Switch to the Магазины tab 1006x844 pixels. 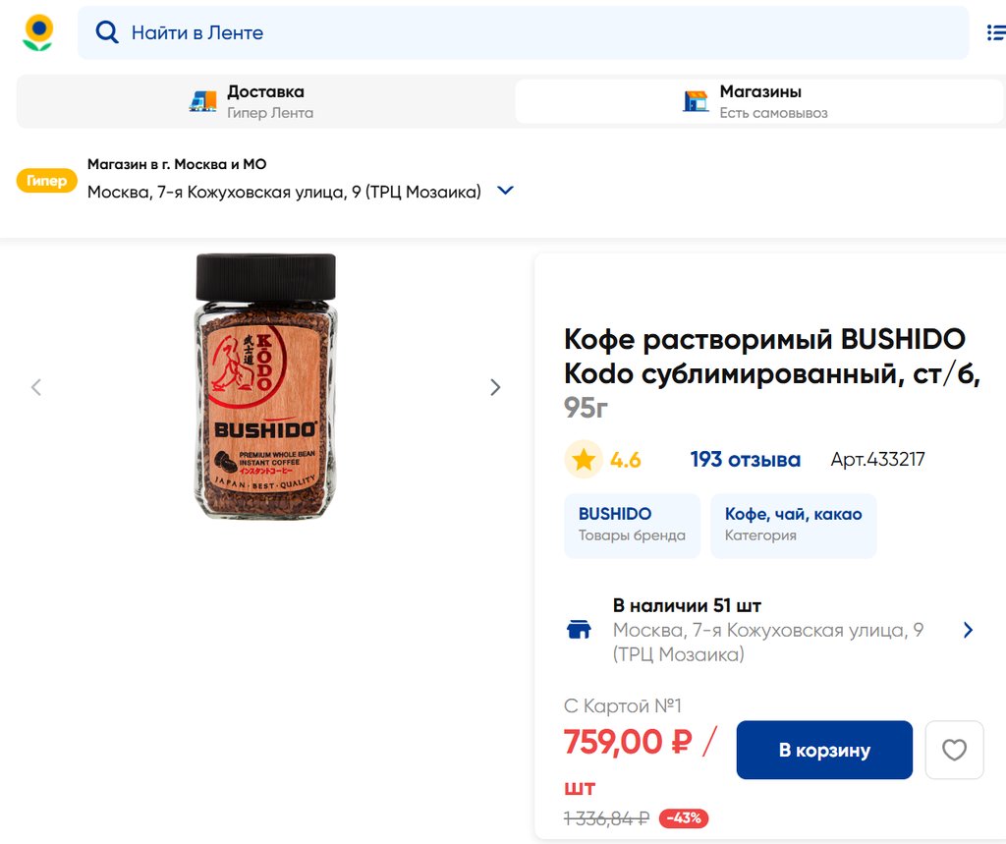(x=759, y=101)
